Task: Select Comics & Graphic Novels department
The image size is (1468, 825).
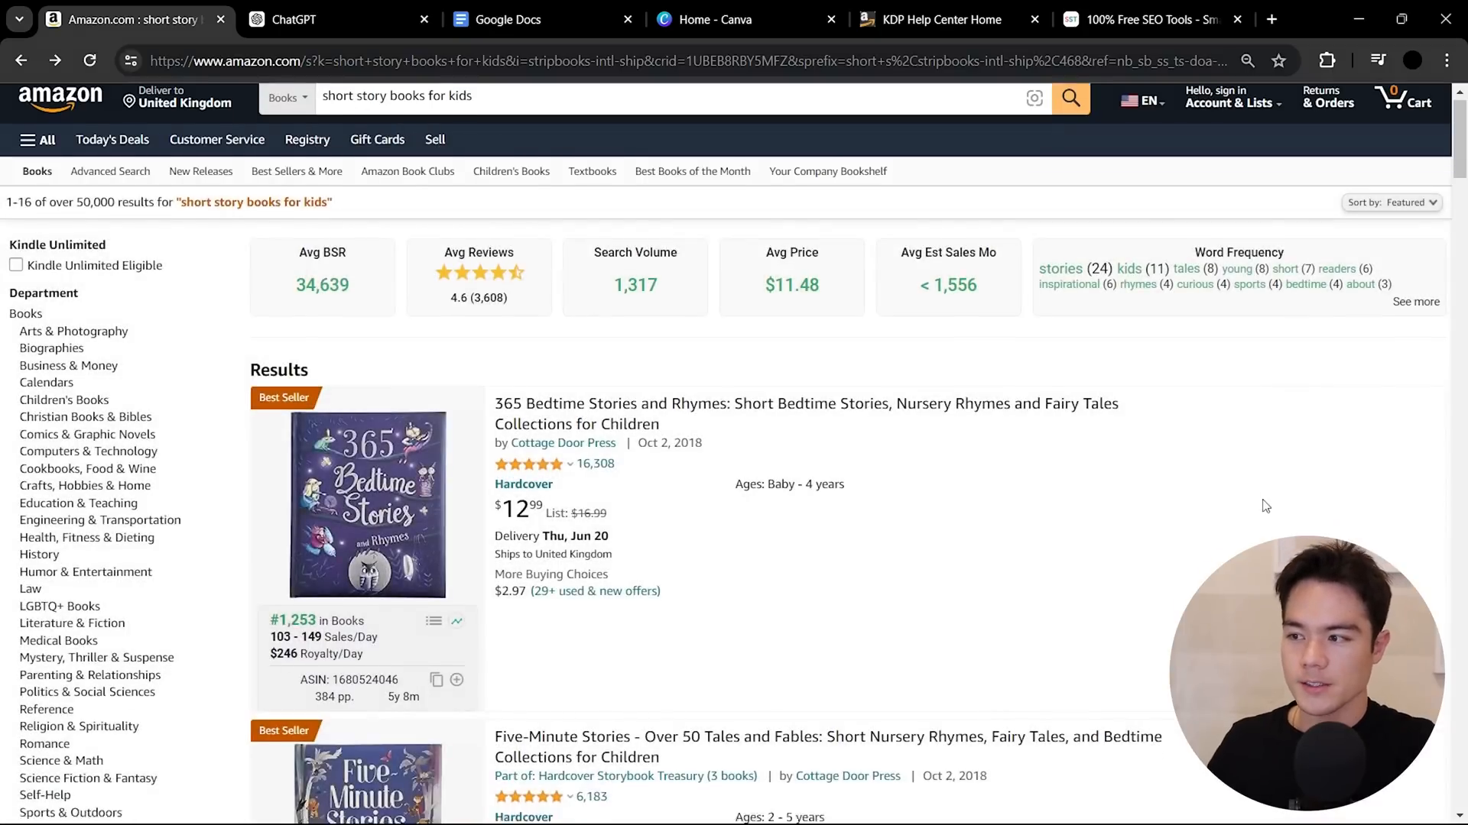Action: tap(87, 434)
